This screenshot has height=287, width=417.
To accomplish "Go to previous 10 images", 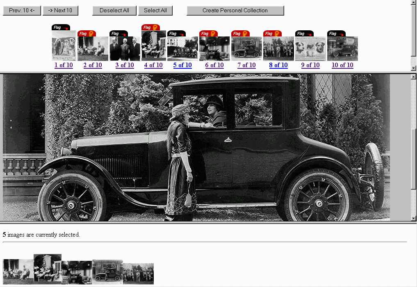I will tap(22, 11).
